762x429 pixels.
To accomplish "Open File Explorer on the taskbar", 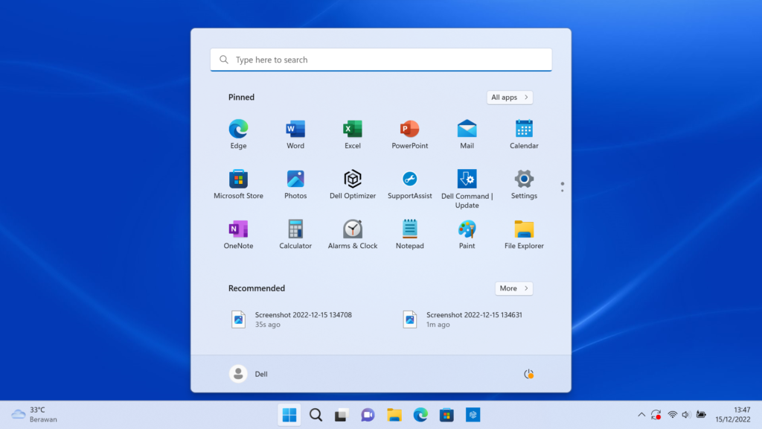I will click(394, 415).
